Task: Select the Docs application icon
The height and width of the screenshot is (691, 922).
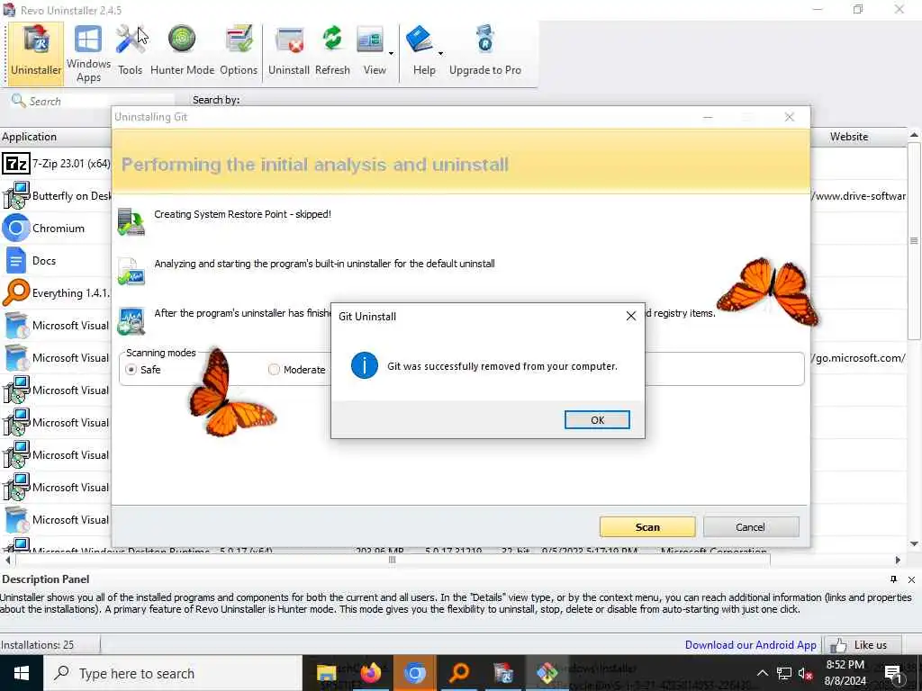Action: (16, 260)
